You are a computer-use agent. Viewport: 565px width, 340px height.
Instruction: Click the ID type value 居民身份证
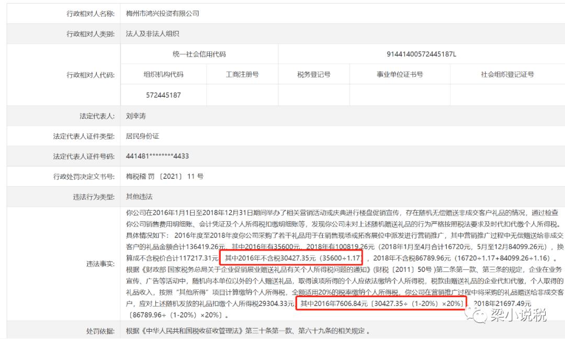click(x=142, y=136)
